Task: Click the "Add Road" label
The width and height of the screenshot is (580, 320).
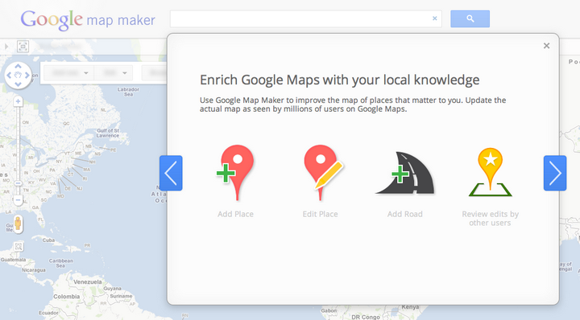Action: pyautogui.click(x=404, y=214)
